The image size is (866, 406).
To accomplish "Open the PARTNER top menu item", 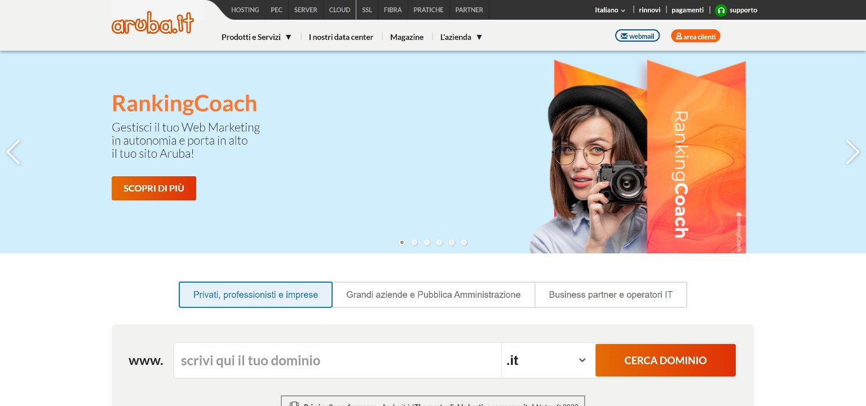I will click(469, 10).
